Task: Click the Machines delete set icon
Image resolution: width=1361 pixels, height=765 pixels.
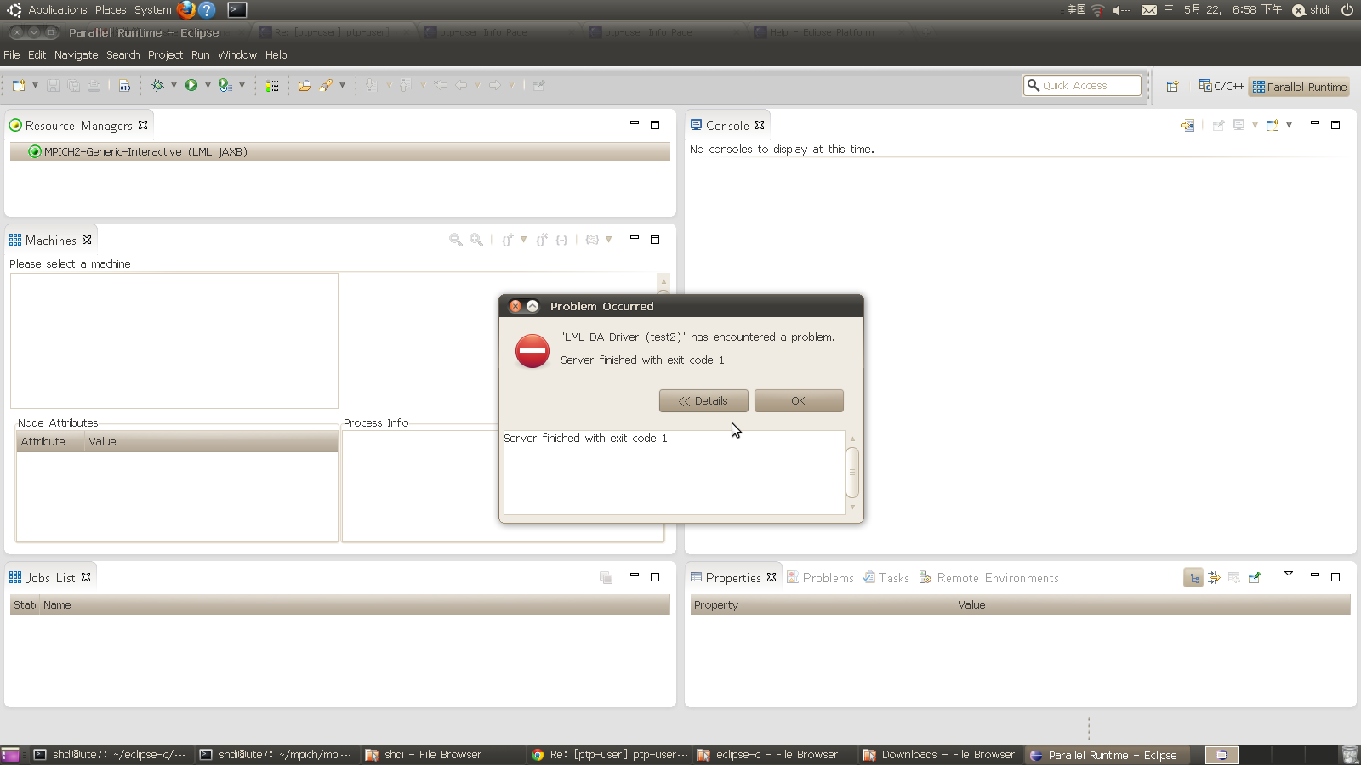Action: (542, 241)
